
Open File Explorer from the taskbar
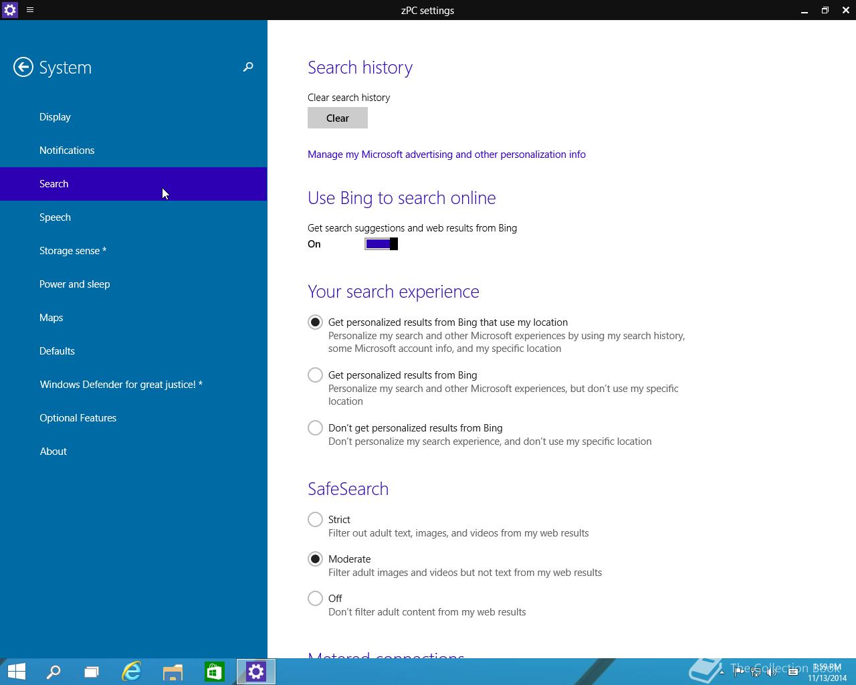point(173,672)
